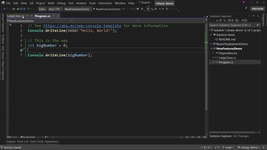Switch to the LargeClass.cs editor tab
The height and width of the screenshot is (150, 267).
15,16
